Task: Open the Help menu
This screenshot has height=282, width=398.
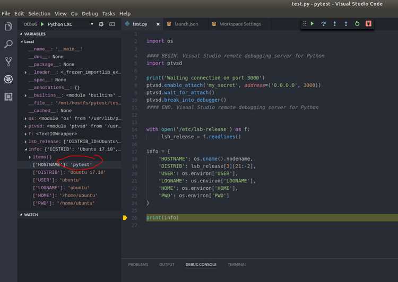Action: coord(125,13)
